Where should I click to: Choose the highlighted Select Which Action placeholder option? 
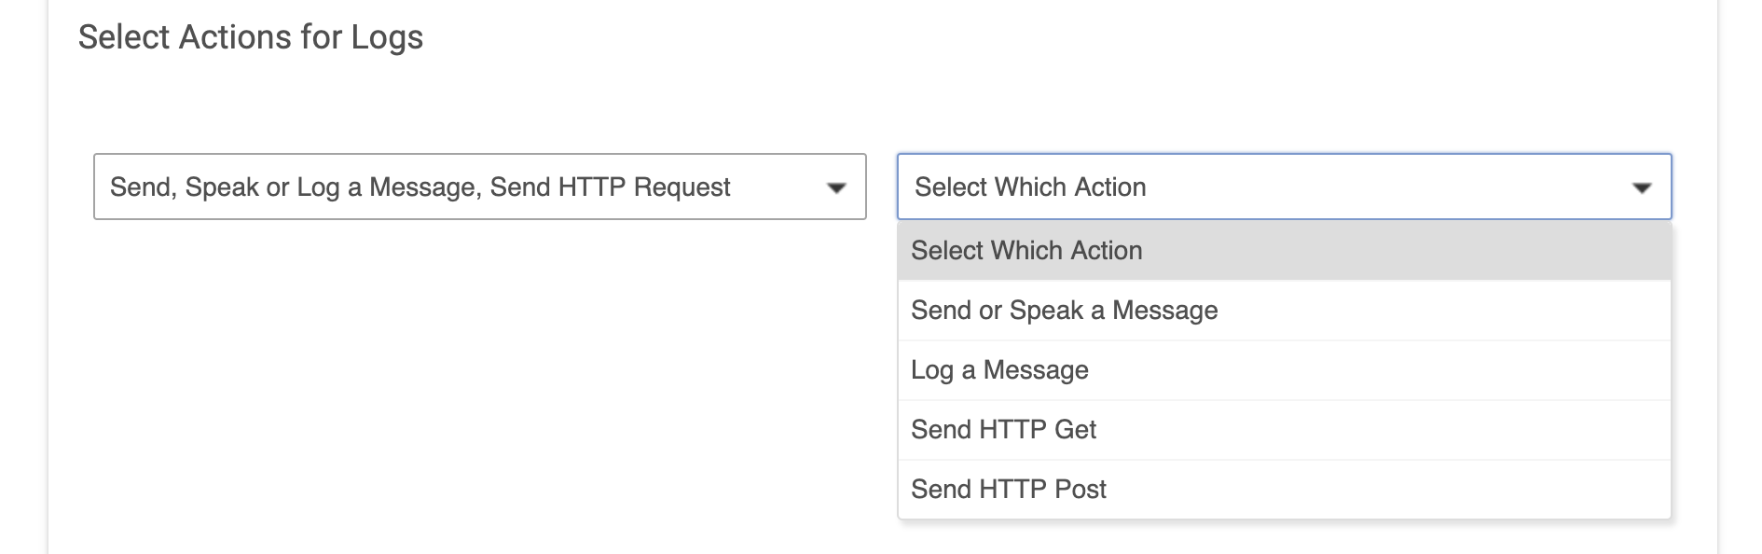pyautogui.click(x=1284, y=251)
